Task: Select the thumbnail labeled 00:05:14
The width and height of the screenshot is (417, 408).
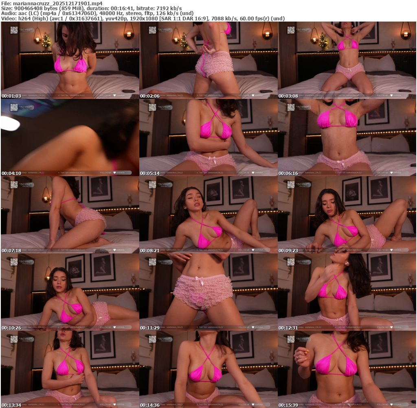Action: [x=208, y=137]
